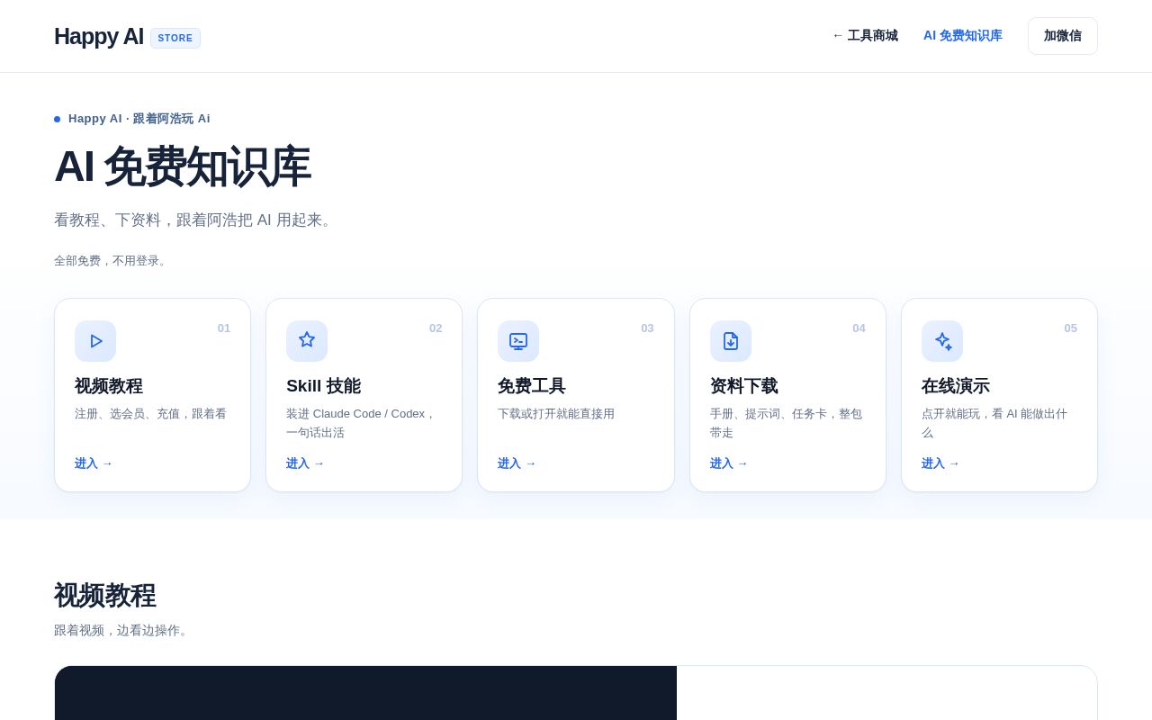1152x720 pixels.
Task: Click card number 01
Action: pos(224,328)
